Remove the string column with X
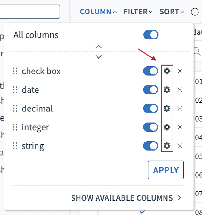 coord(180,146)
